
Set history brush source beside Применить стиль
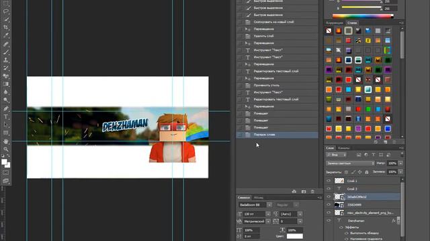[240, 85]
